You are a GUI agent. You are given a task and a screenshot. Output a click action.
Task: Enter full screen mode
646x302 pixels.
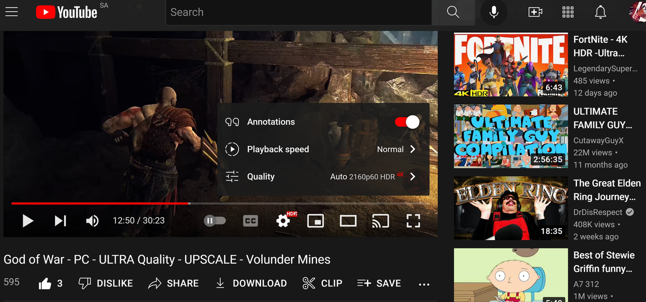pos(413,221)
